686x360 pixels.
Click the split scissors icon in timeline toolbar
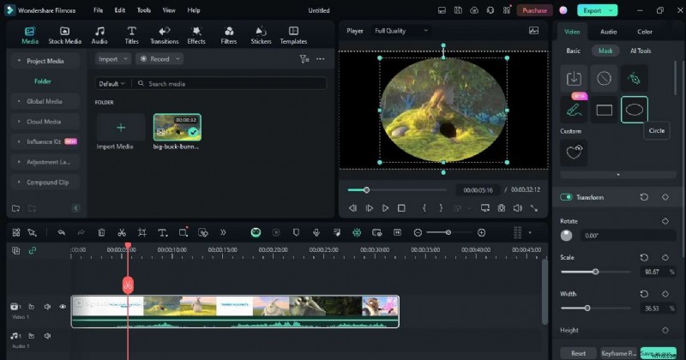point(122,232)
